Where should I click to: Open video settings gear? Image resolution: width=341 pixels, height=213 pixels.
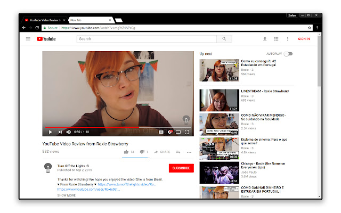tap(169, 132)
